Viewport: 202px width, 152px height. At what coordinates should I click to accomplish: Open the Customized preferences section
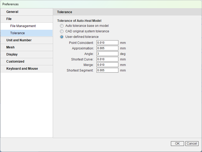[x=27, y=62]
